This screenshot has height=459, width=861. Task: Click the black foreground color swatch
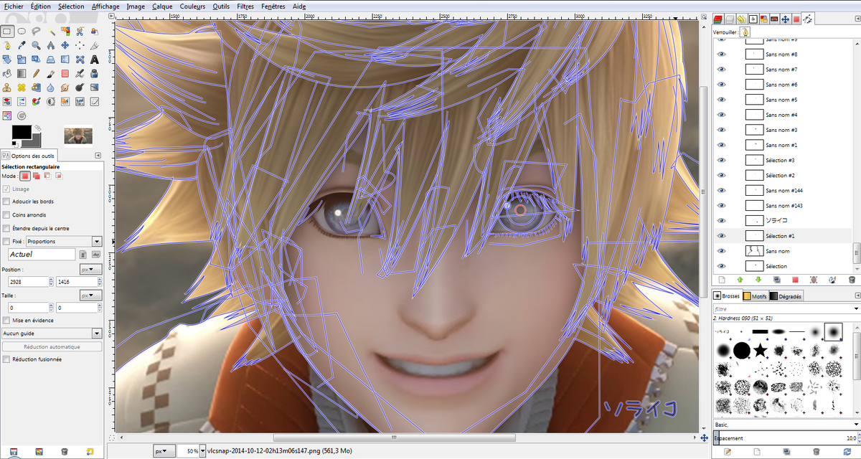coord(22,131)
